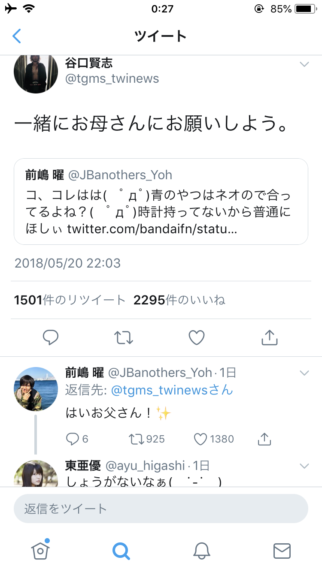Tap the back arrow in header
Image resolution: width=322 pixels, height=572 pixels.
17,36
